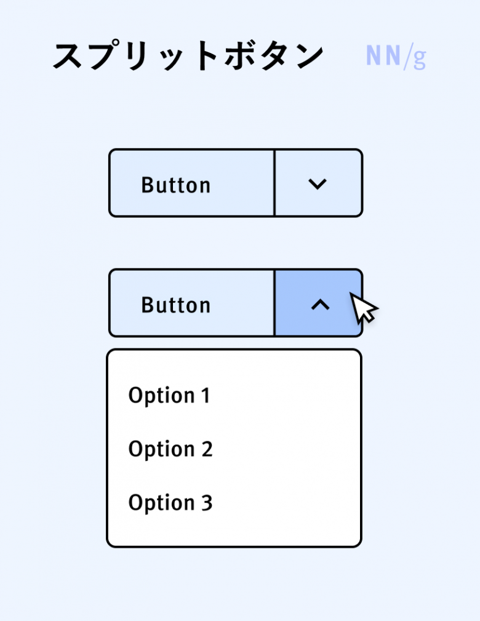This screenshot has height=621, width=480.
Task: Click the blank padding above Option 1 inside the menu
Action: tap(234, 367)
